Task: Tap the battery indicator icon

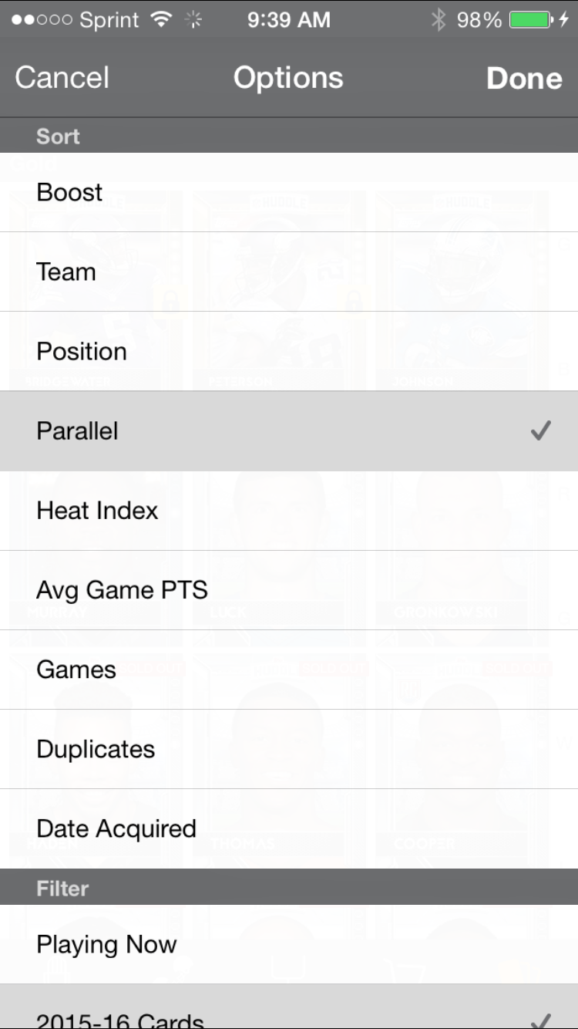Action: coord(532,20)
